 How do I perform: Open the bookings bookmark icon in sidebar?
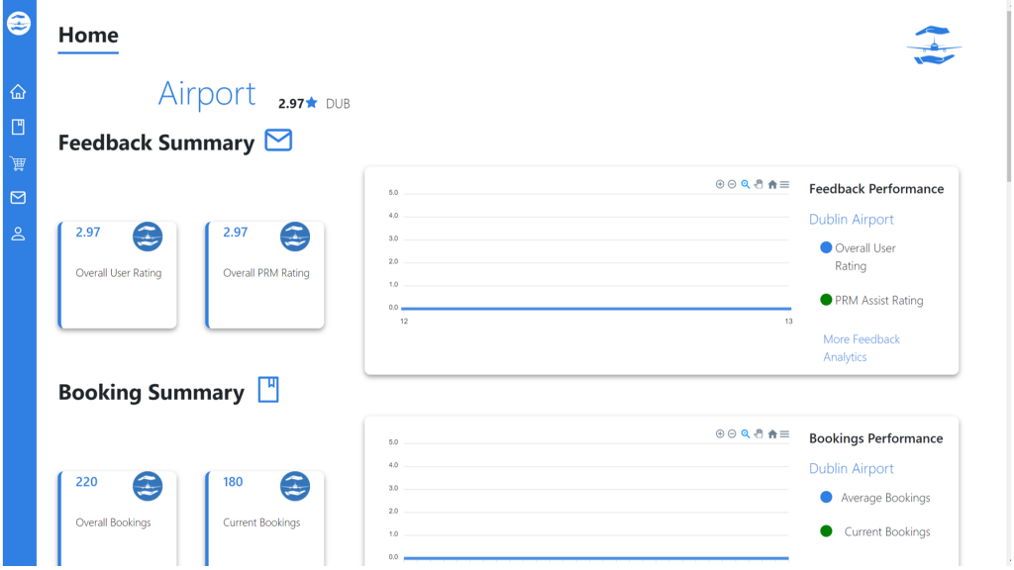coord(18,128)
